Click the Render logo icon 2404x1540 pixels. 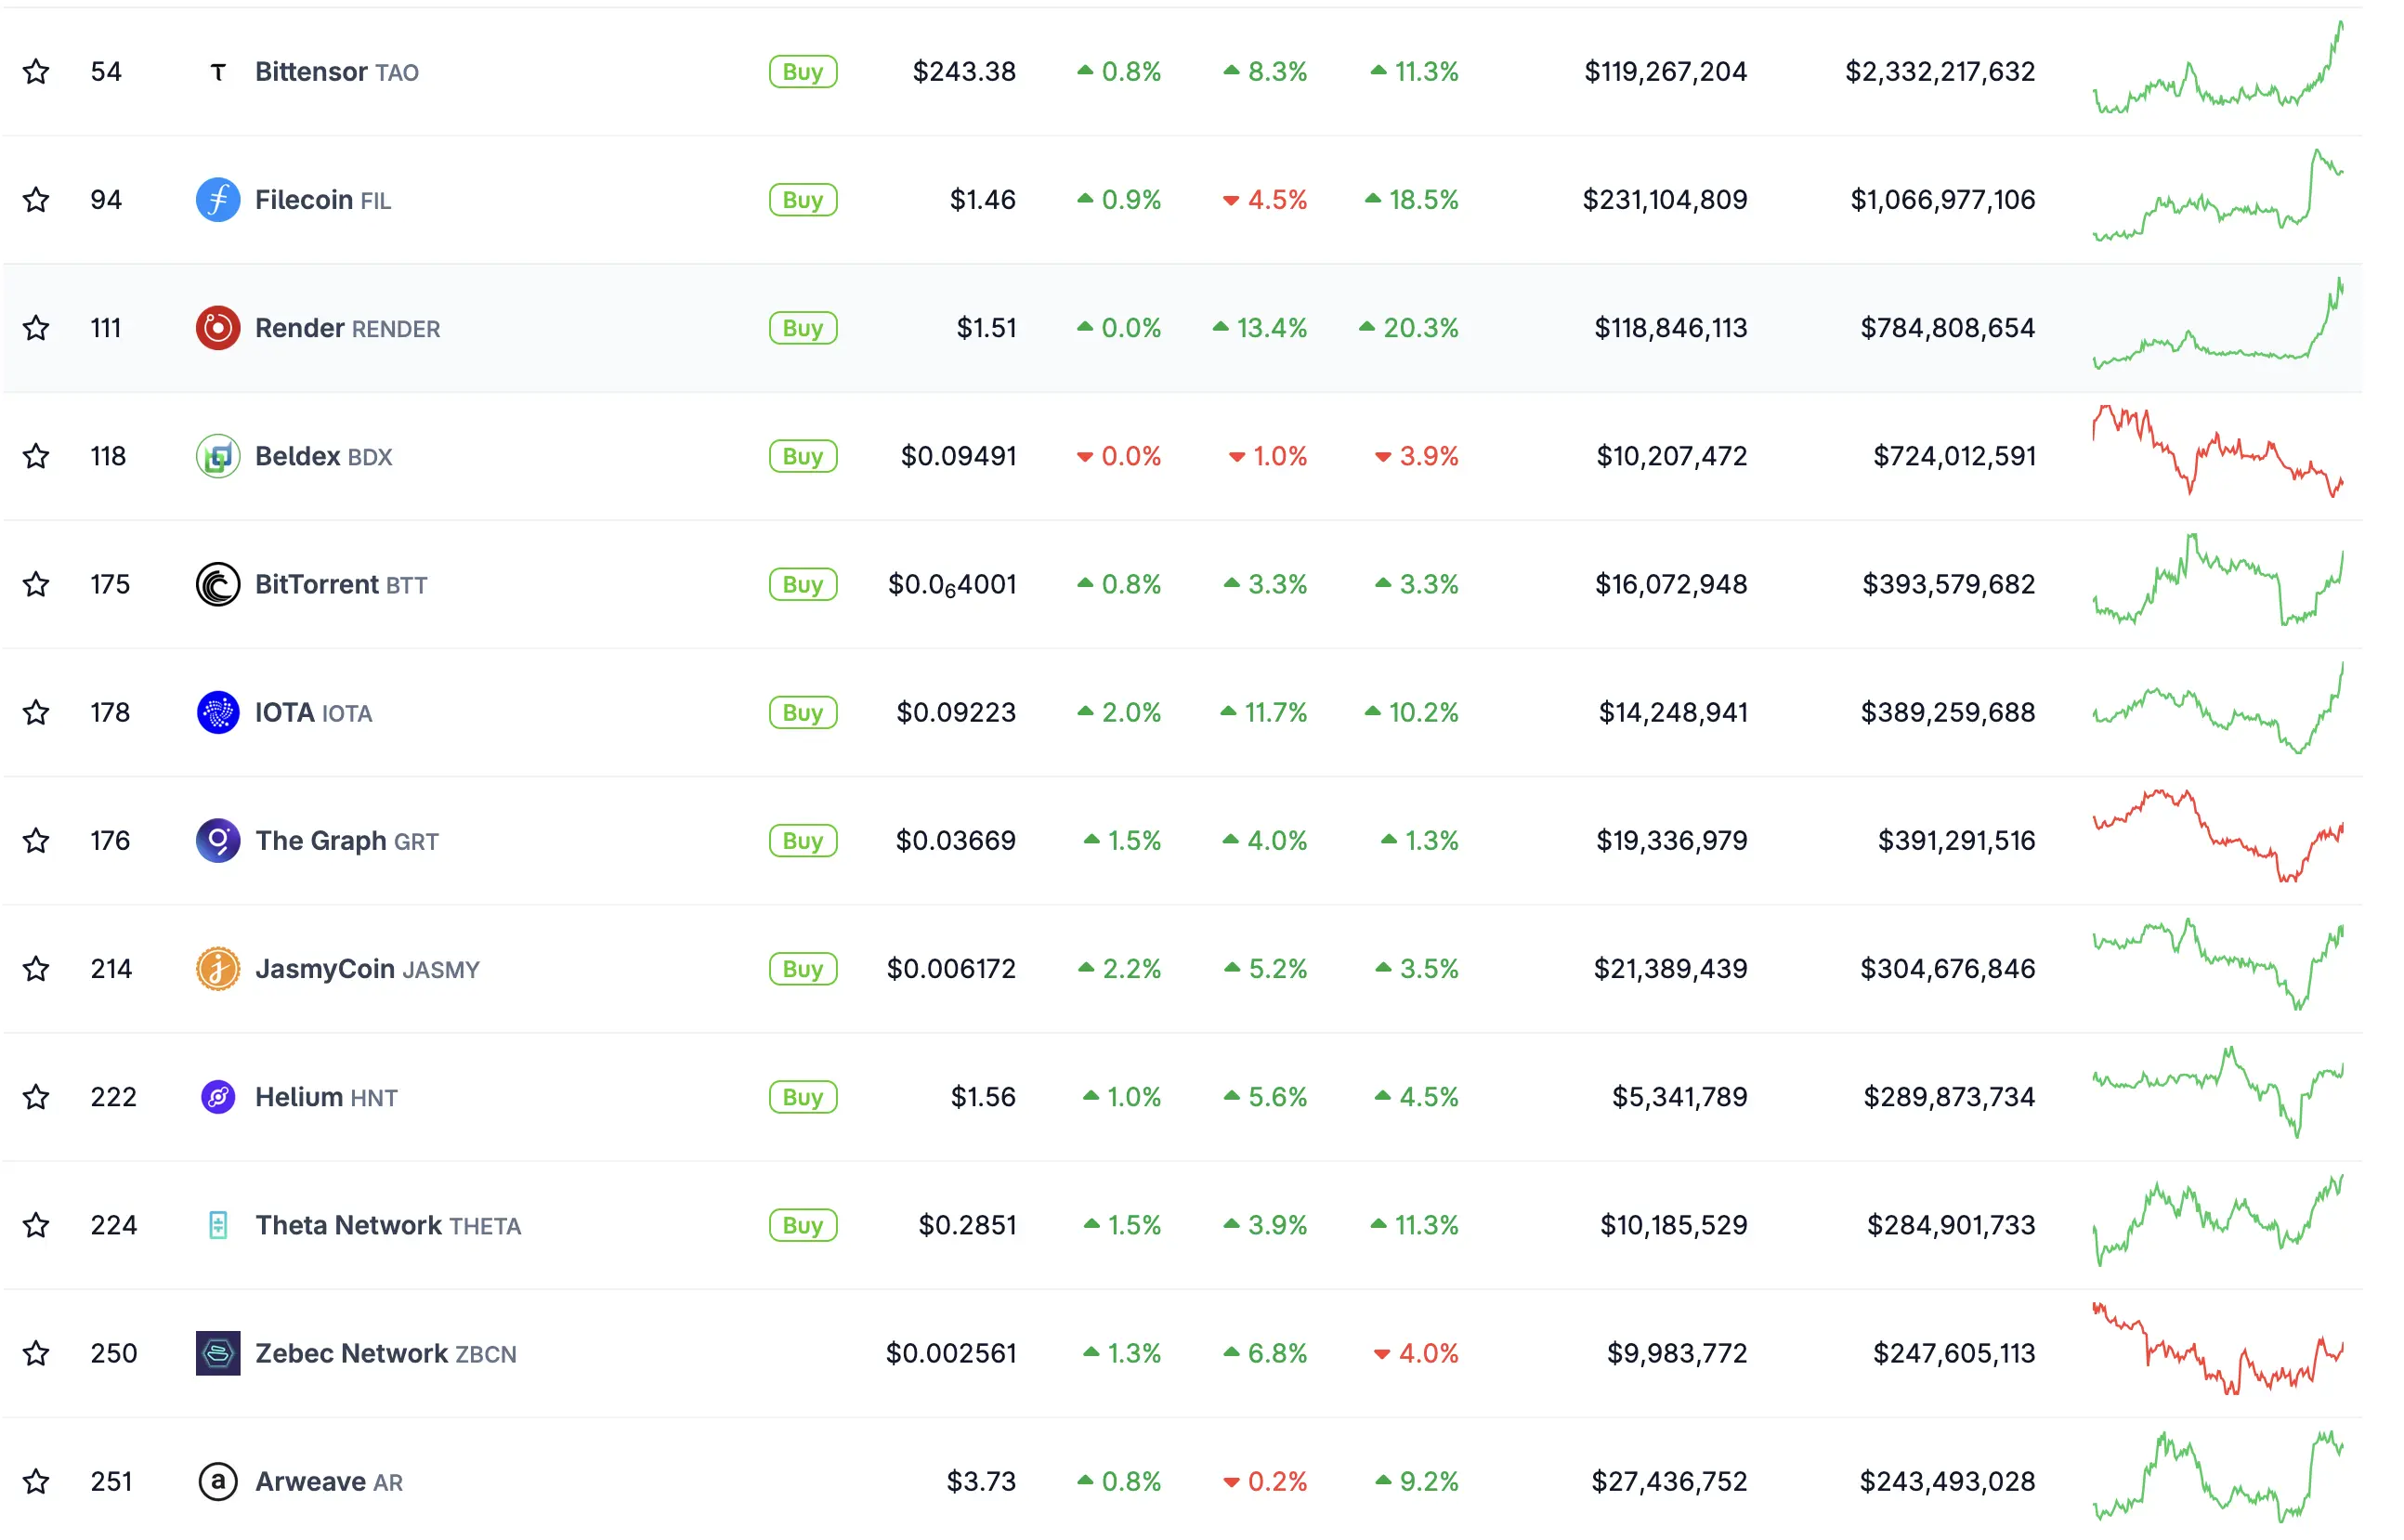(x=217, y=327)
